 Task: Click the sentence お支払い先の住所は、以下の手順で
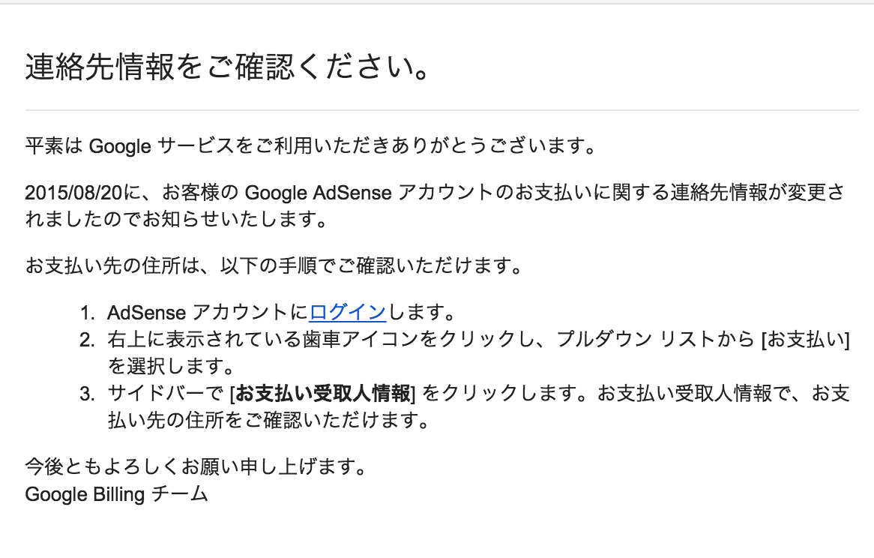(274, 265)
